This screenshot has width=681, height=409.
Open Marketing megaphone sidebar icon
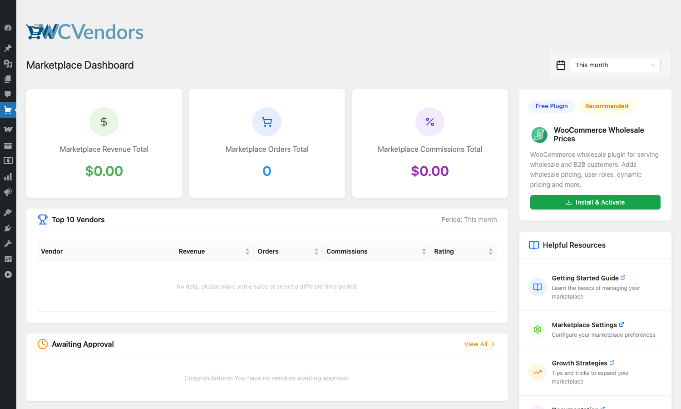[x=8, y=192]
